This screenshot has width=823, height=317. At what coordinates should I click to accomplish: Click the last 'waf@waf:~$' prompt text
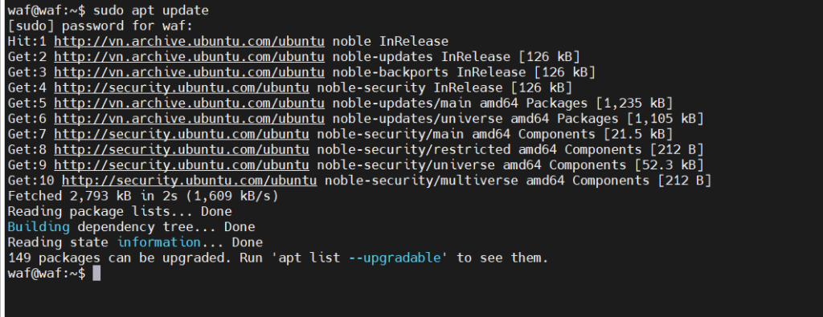tap(46, 274)
